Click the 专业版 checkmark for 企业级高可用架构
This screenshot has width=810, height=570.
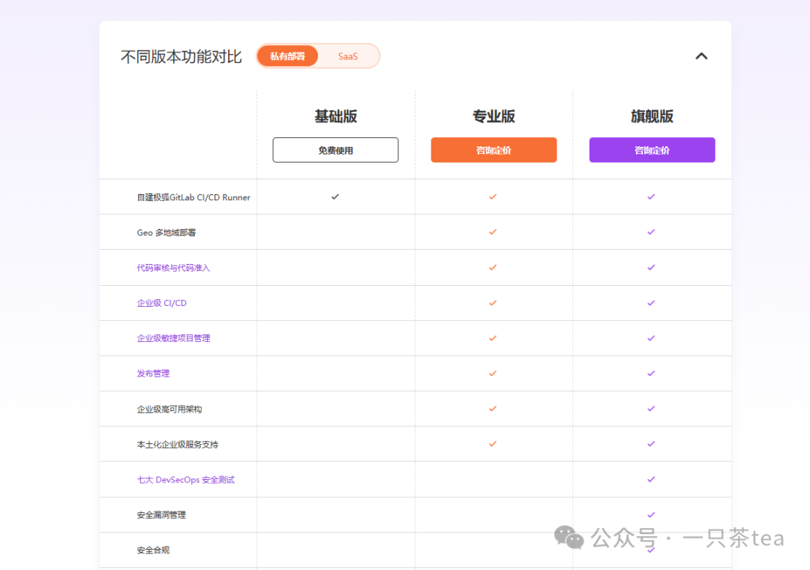[493, 408]
